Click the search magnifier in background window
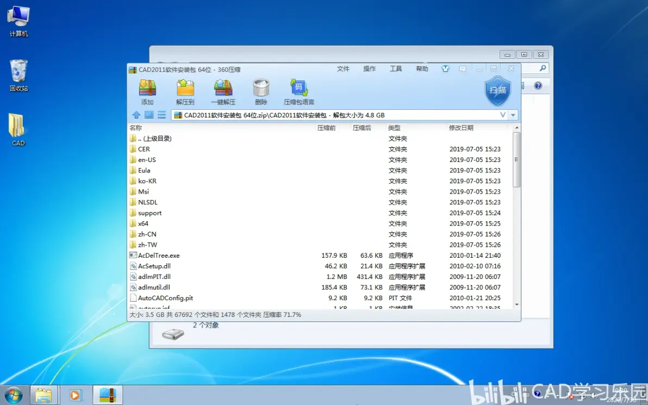 (x=543, y=68)
